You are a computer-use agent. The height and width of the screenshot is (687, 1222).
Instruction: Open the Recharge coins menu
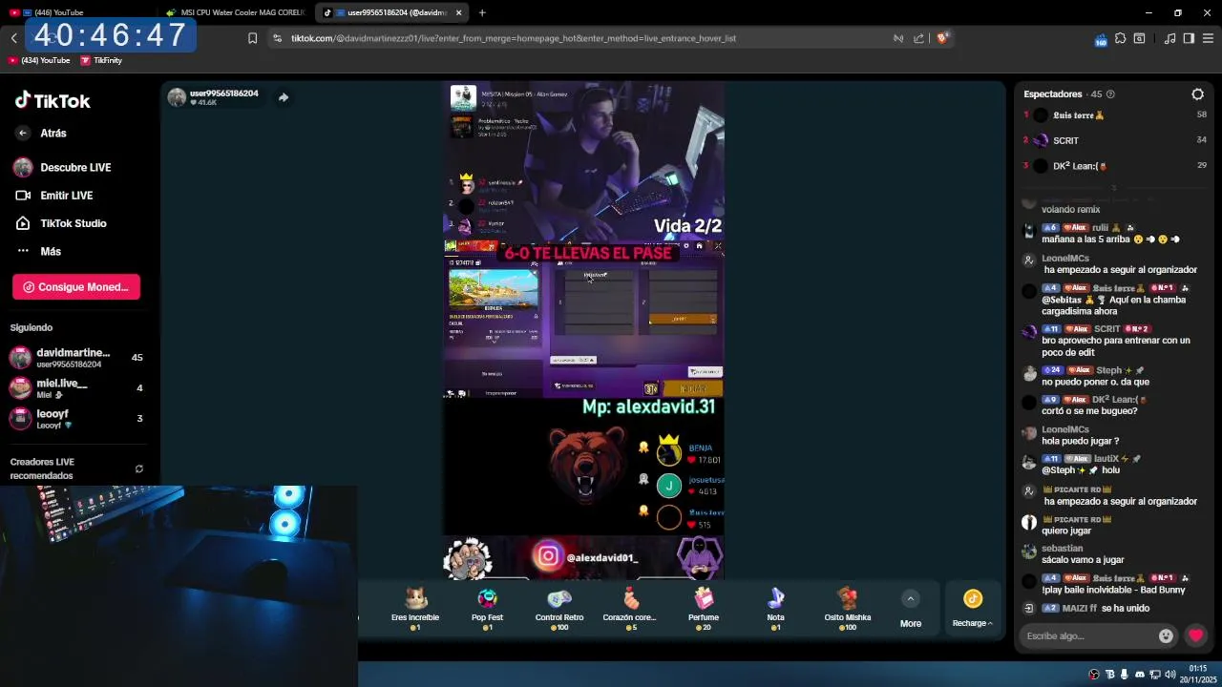click(973, 608)
